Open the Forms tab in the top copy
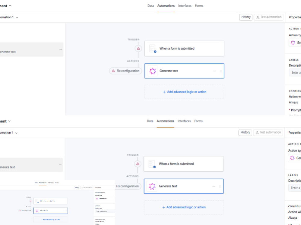Image resolution: width=301 pixels, height=225 pixels. point(199,6)
